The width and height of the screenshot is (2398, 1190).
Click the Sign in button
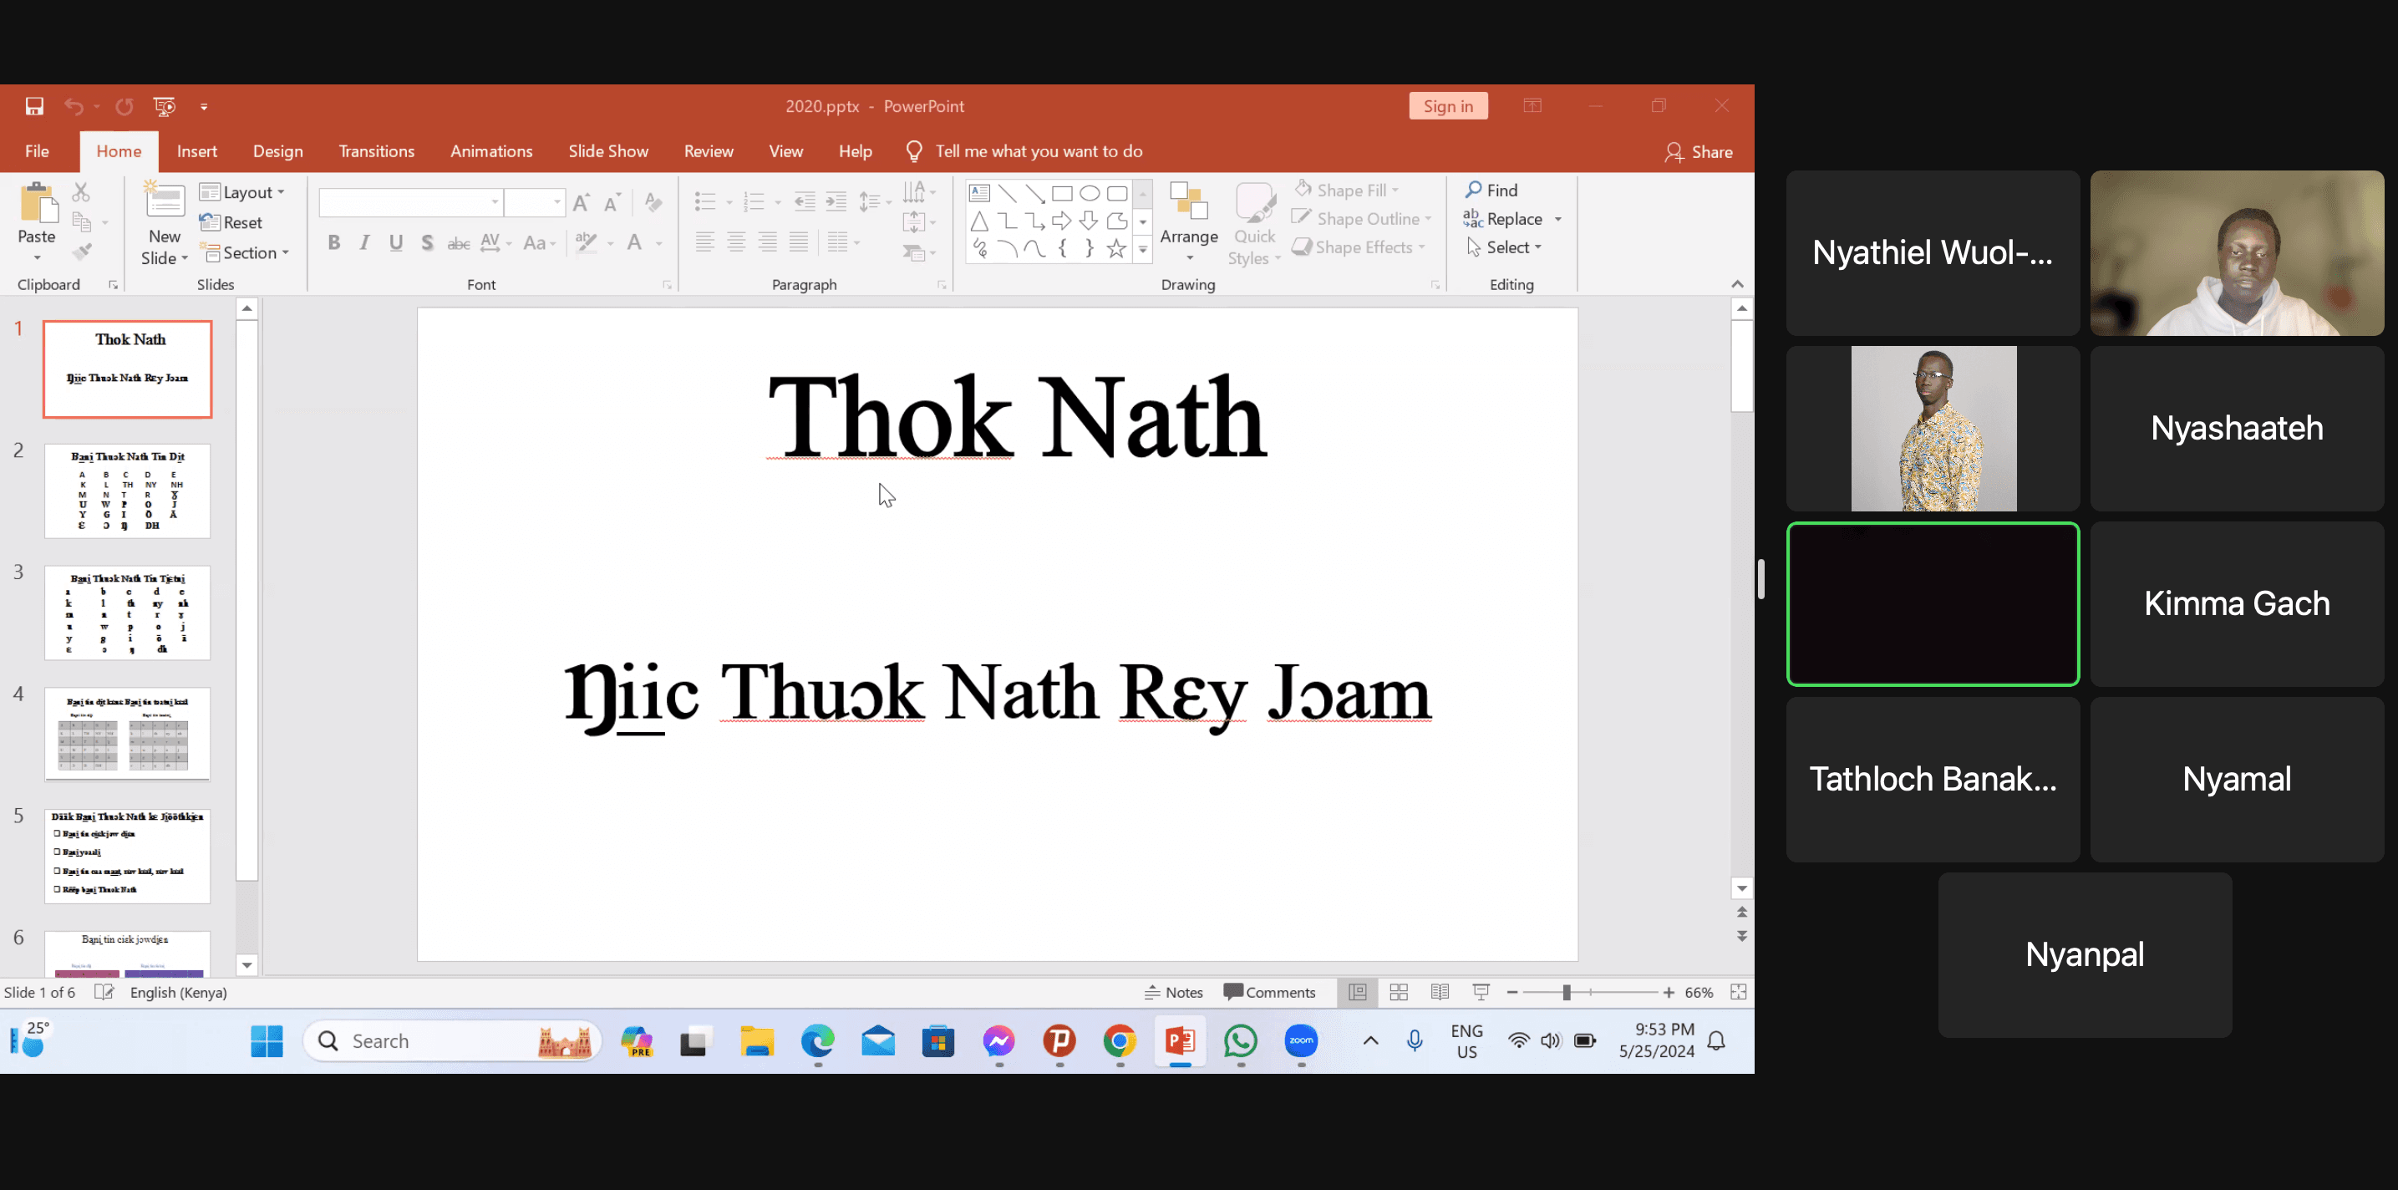coord(1447,106)
